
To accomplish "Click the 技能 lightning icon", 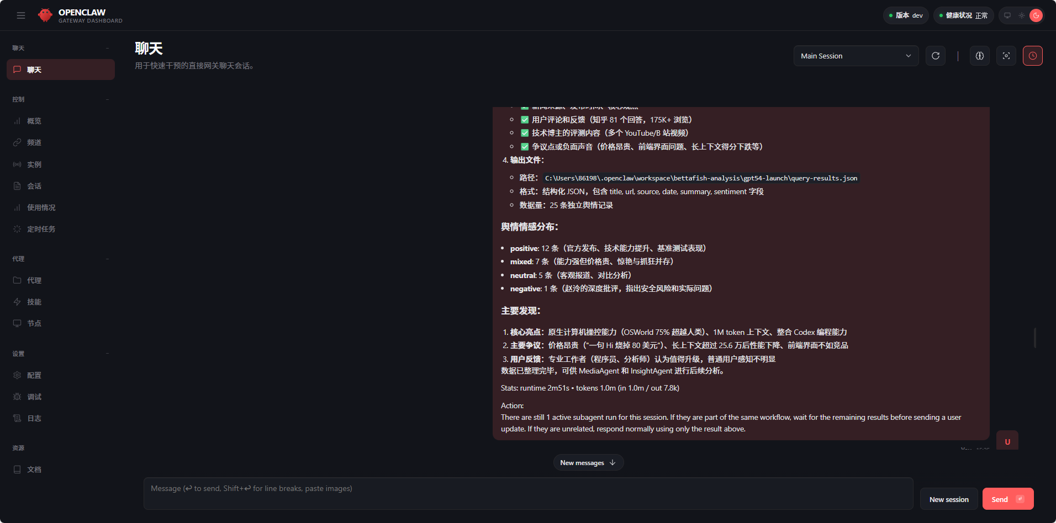I will click(x=17, y=302).
